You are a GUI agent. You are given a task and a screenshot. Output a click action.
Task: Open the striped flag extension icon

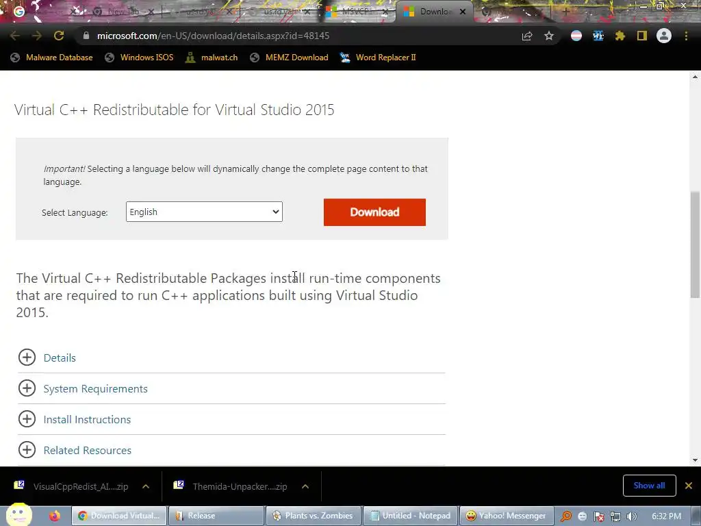pos(576,36)
